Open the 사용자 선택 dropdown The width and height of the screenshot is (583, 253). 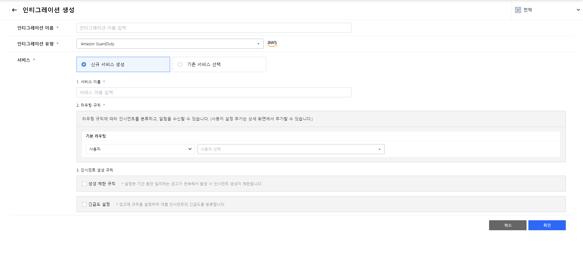tap(291, 149)
